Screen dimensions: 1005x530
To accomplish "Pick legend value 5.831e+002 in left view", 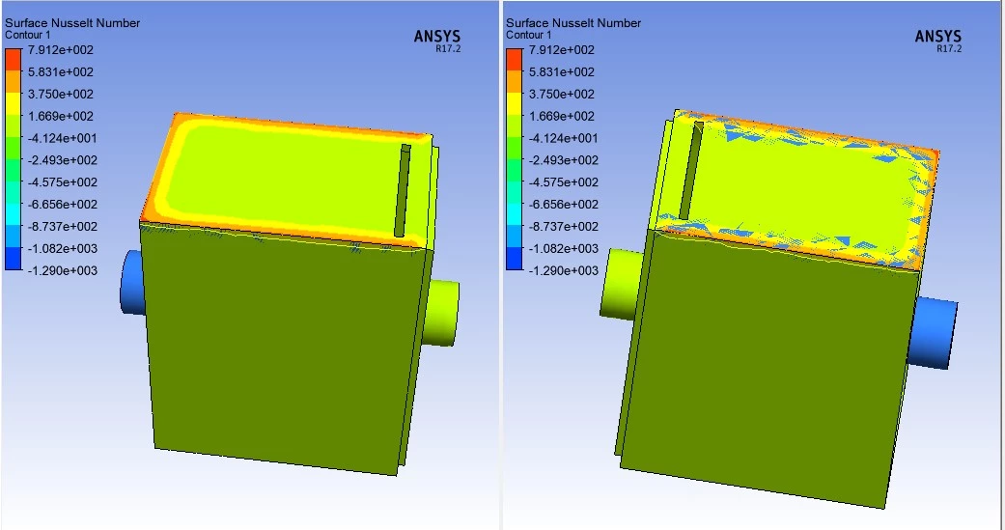I will click(x=60, y=71).
